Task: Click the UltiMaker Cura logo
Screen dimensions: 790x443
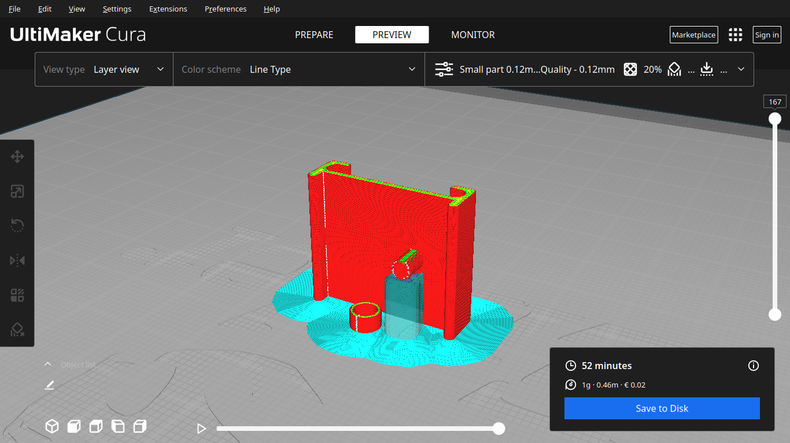Action: click(78, 35)
